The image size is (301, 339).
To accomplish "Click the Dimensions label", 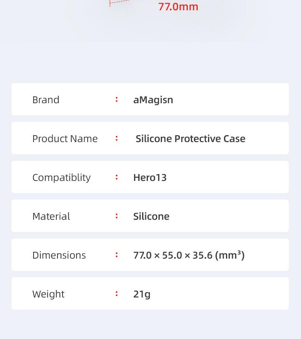I will coord(59,255).
